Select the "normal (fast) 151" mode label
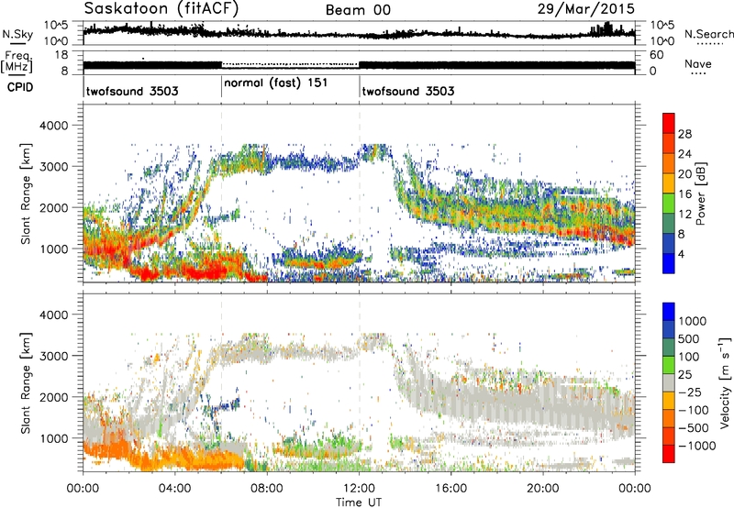Screen dimensions: 734x508 pos(276,83)
